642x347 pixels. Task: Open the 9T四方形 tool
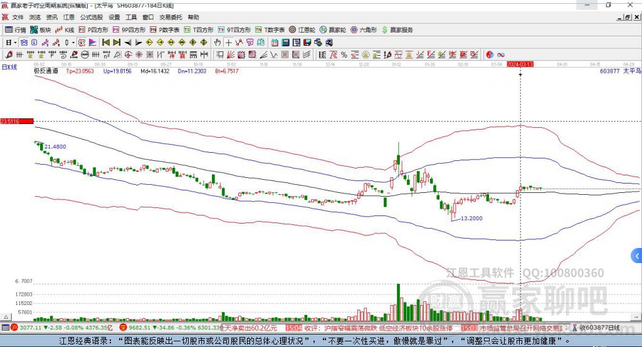234,30
